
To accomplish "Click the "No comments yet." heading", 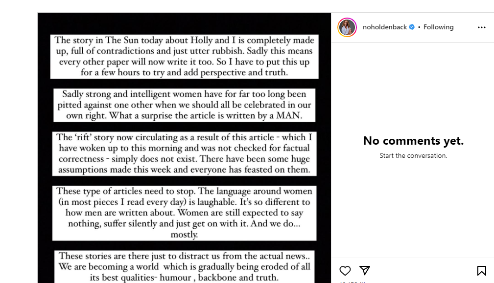I will coord(413,141).
